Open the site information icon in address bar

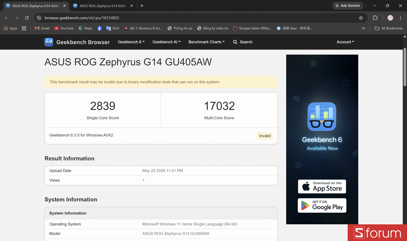pyautogui.click(x=39, y=18)
